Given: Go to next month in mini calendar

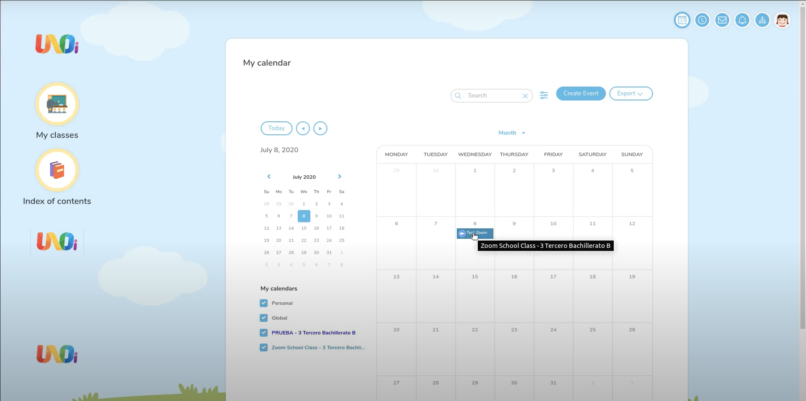Looking at the screenshot, I should point(340,177).
